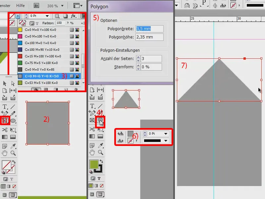The width and height of the screenshot is (265, 199).
Task: Select the C=100 M=90 Y=10 K=0 swatch row
Action: point(49,49)
